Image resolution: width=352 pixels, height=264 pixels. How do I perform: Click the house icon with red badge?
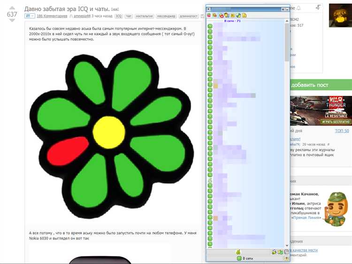[221, 16]
